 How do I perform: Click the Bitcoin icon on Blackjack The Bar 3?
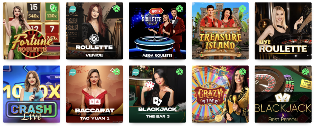pos(180,72)
